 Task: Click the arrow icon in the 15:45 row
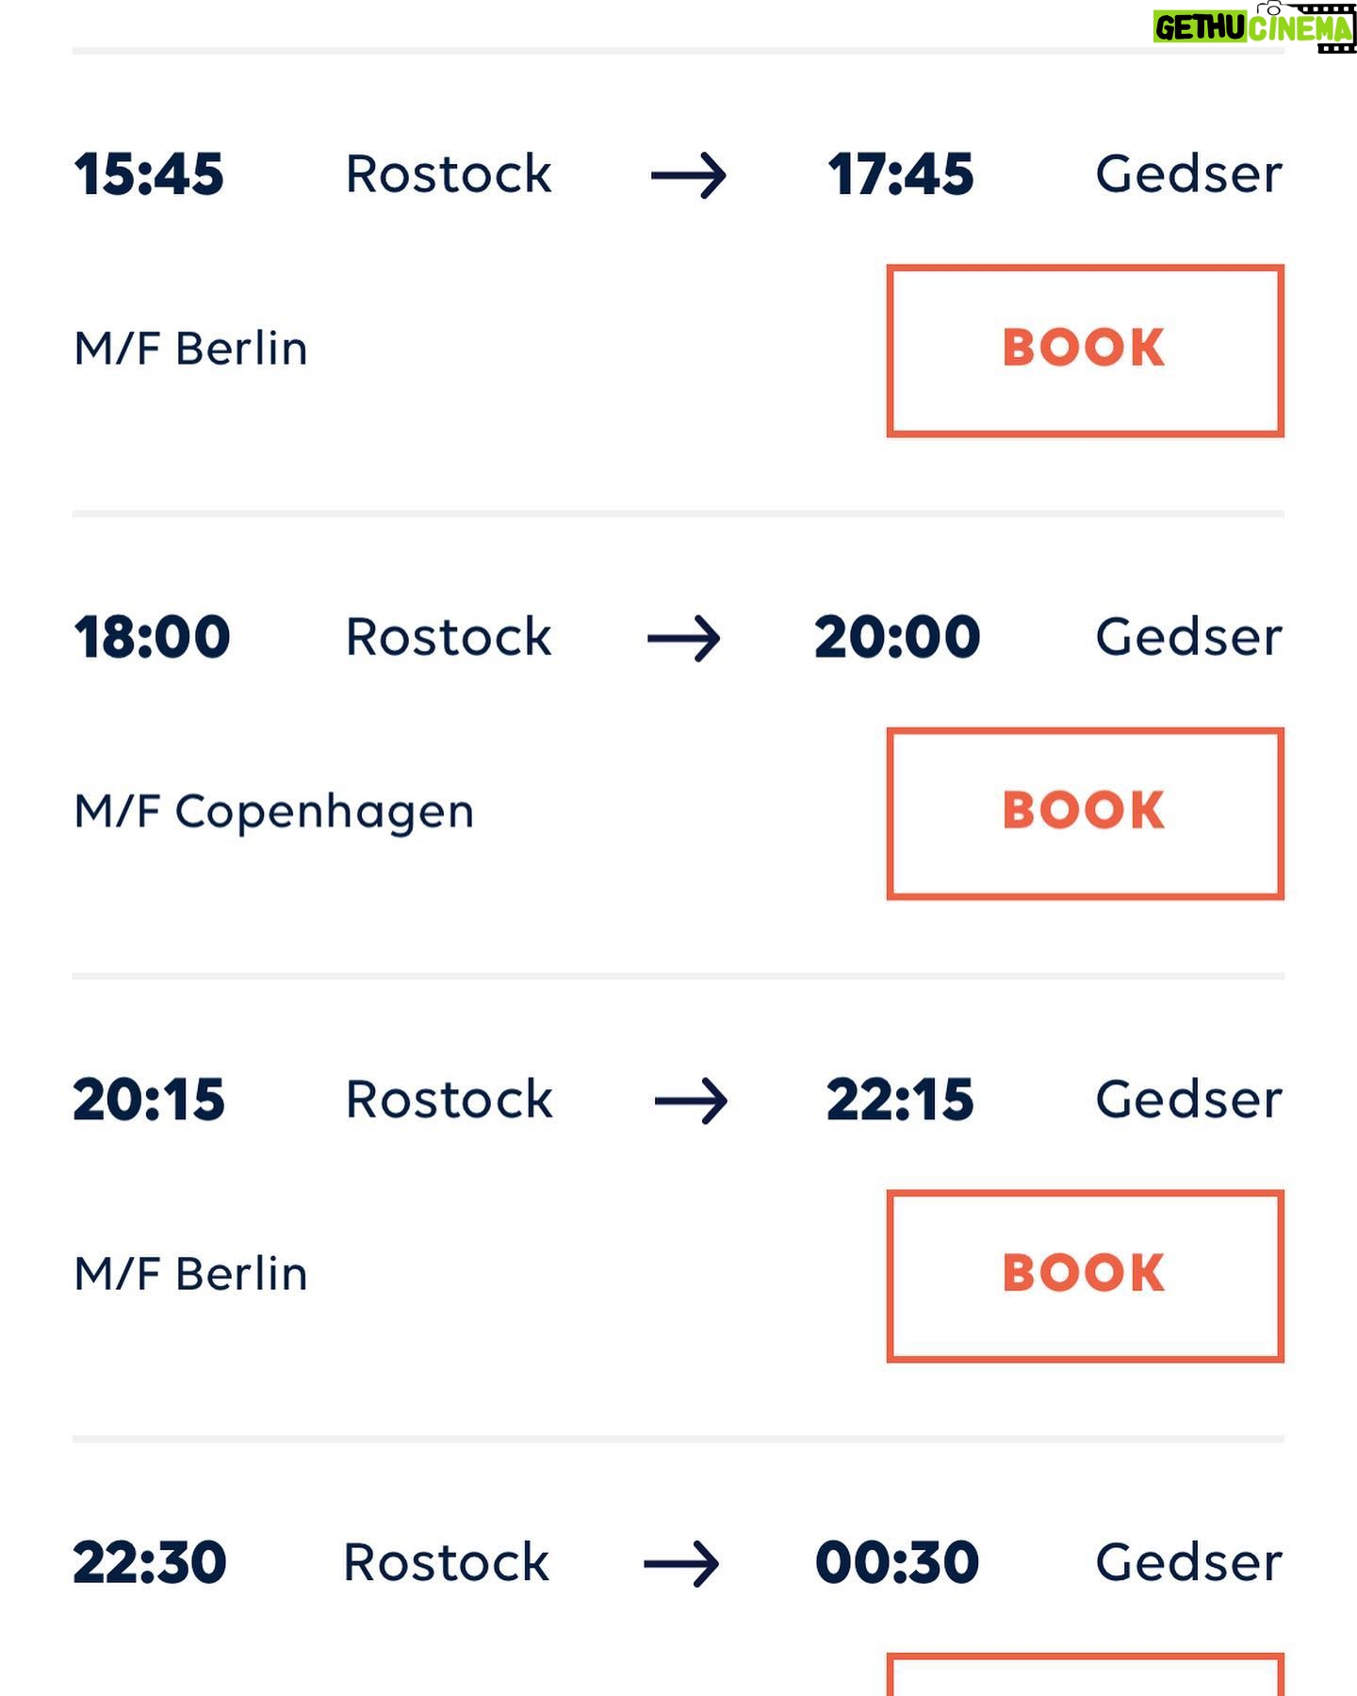coord(688,176)
